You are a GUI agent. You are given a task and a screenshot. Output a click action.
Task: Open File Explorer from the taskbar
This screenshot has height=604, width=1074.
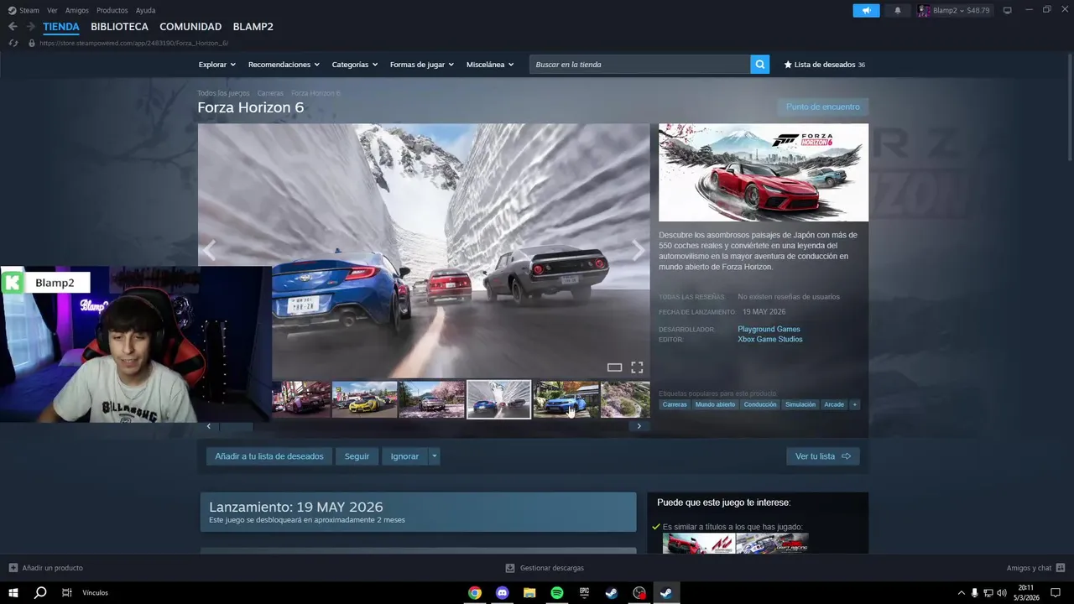tap(529, 593)
